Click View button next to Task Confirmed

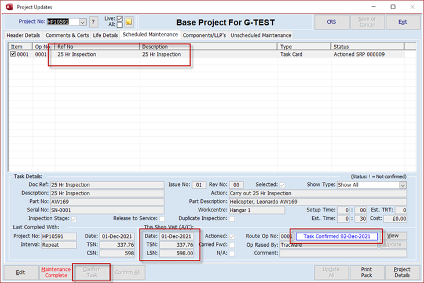click(x=393, y=236)
